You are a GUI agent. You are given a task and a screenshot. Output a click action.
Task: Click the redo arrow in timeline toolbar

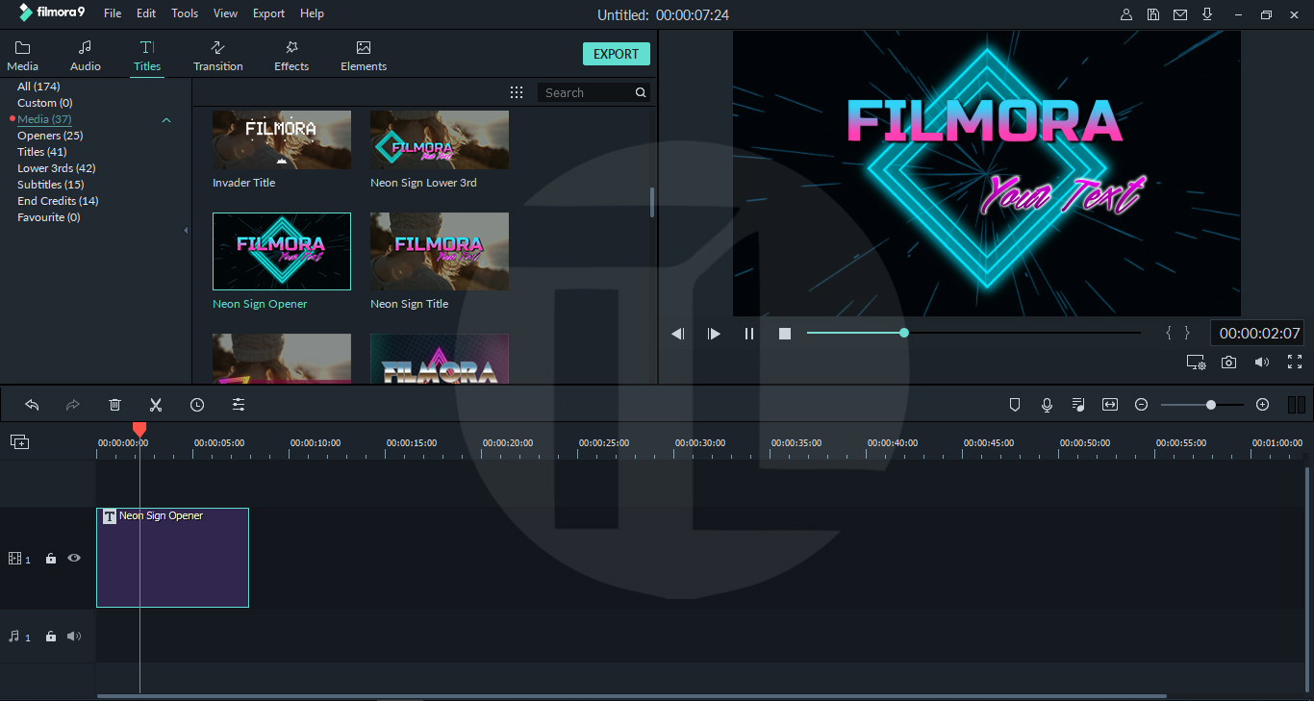(73, 405)
